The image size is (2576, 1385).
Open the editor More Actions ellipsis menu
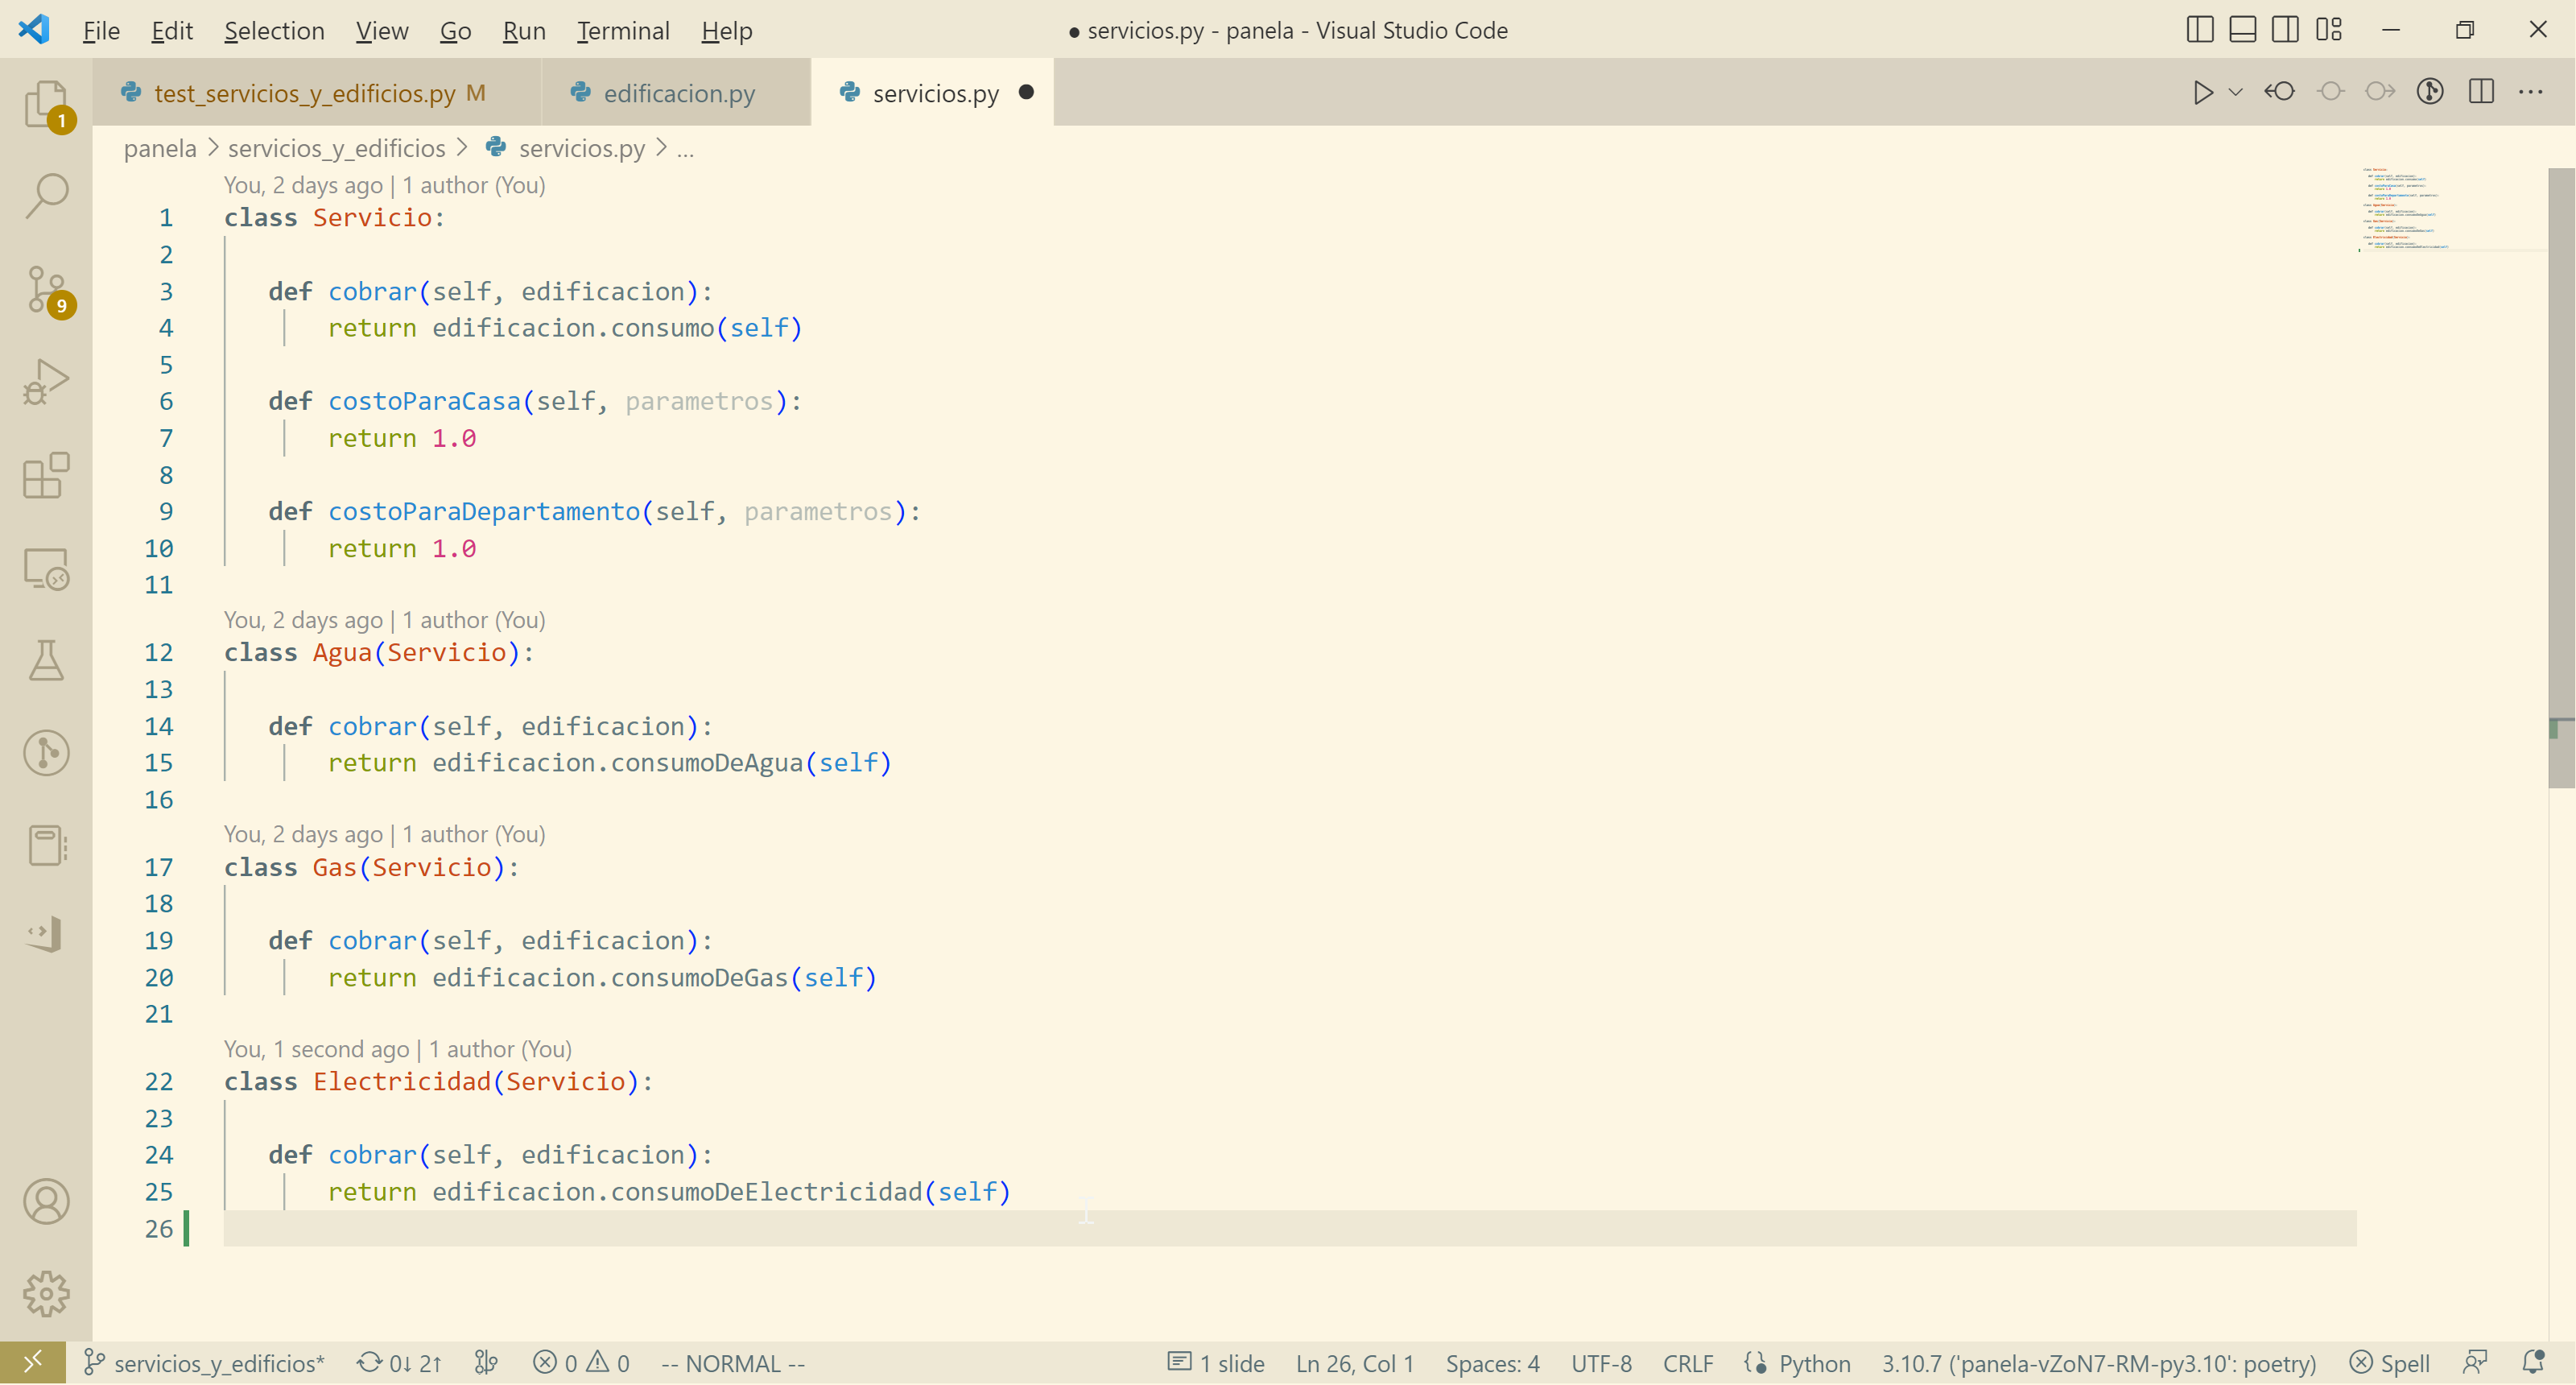pyautogui.click(x=2531, y=92)
